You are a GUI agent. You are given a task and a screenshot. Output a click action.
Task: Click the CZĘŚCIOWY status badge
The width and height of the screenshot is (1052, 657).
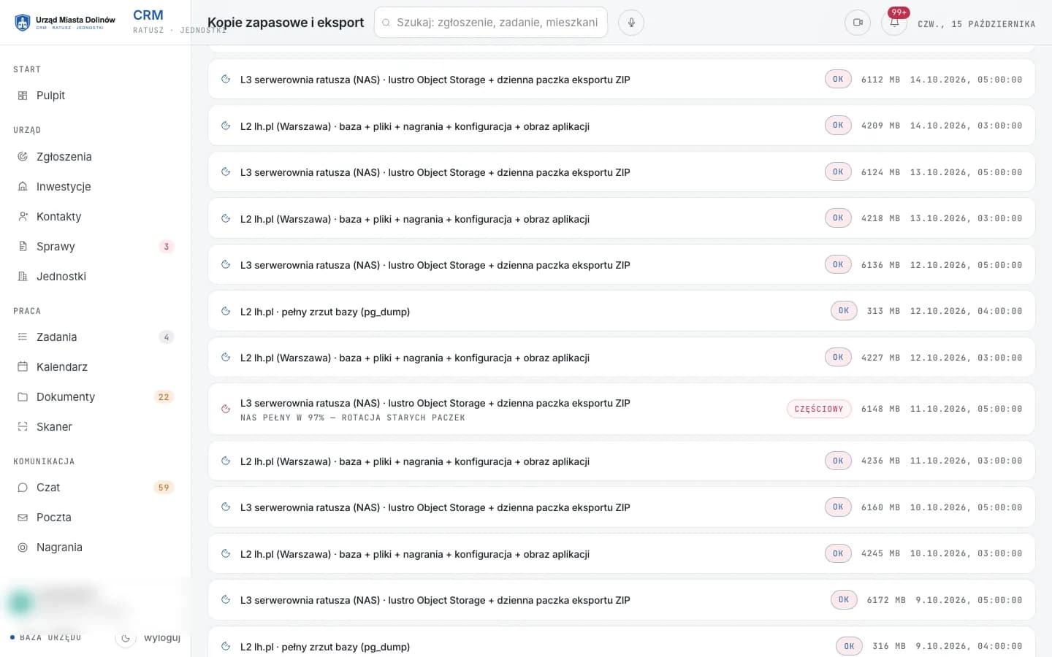(819, 410)
